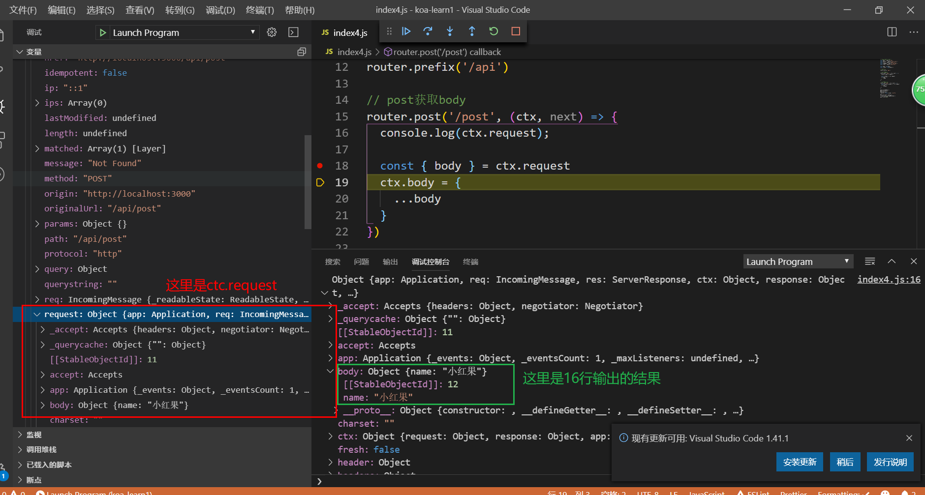Expand the query: Object variable
This screenshot has width=925, height=495.
pyautogui.click(x=37, y=269)
